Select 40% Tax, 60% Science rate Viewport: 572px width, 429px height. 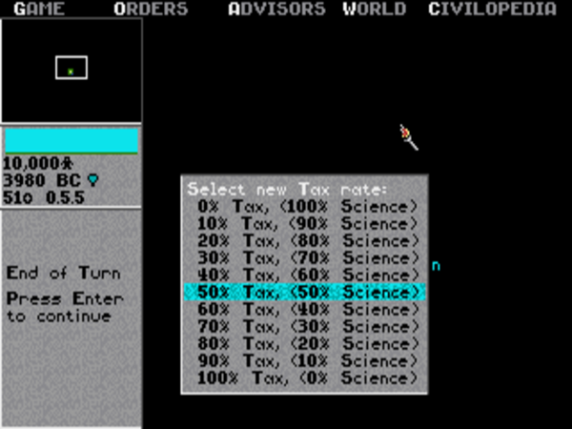point(305,276)
